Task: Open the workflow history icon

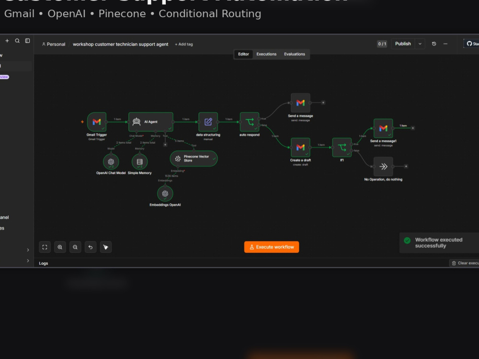Action: pos(434,44)
